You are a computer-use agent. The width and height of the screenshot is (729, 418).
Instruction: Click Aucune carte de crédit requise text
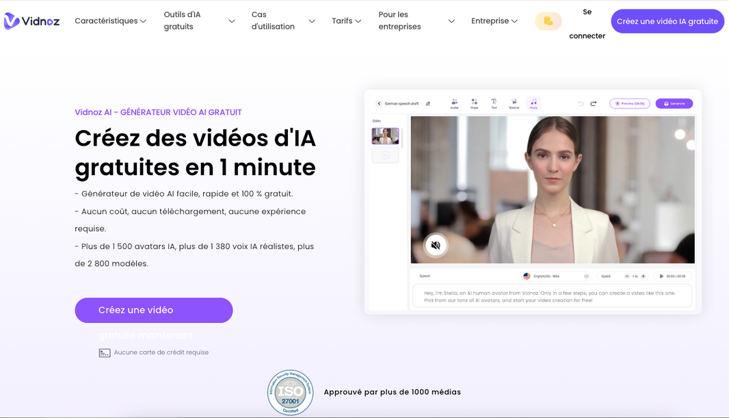[161, 352]
